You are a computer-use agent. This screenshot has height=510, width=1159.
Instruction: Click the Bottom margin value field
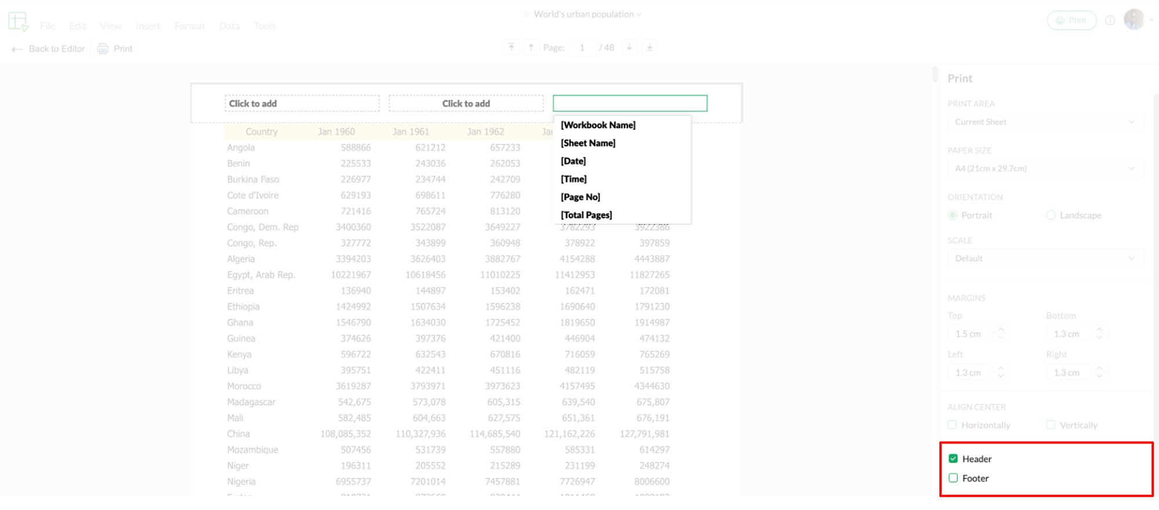(1070, 334)
